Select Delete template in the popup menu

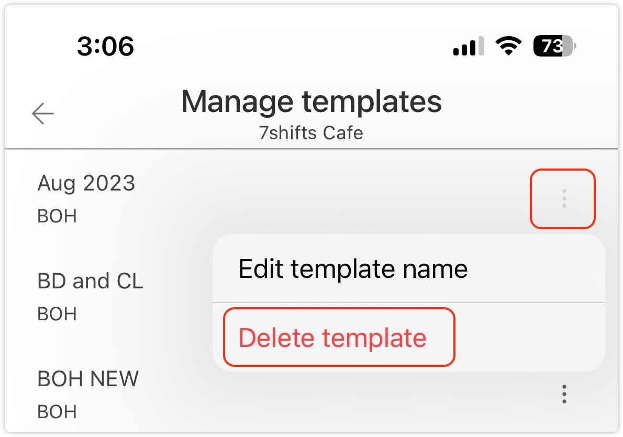tap(333, 338)
